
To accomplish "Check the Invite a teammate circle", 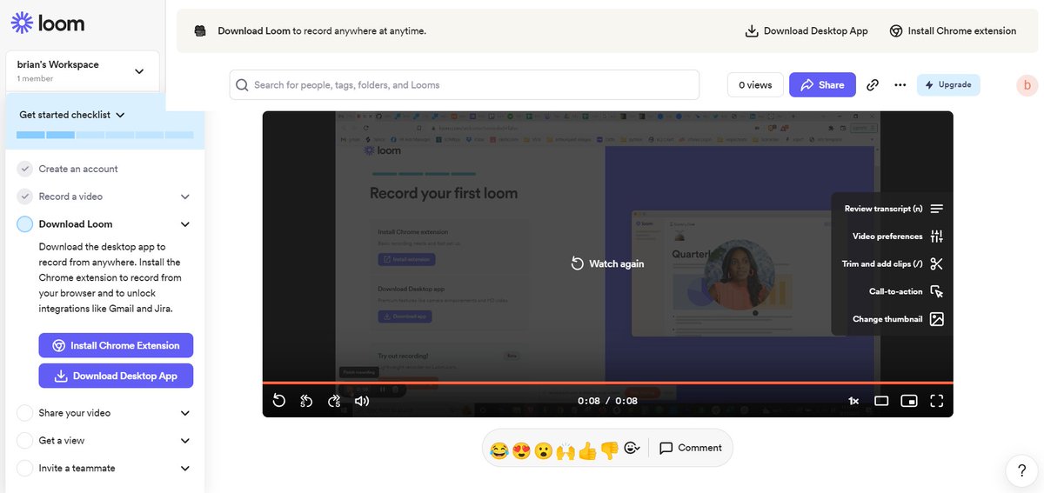I will (x=25, y=468).
